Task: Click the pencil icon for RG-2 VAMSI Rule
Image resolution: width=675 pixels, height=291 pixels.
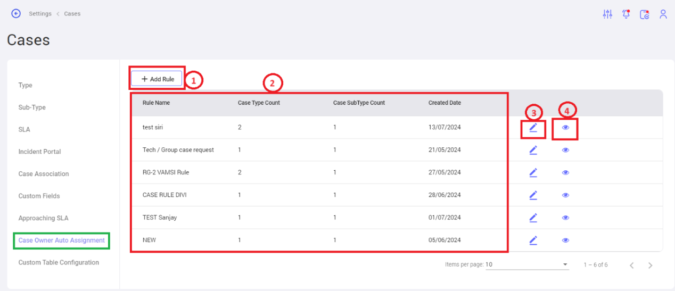Action: (533, 172)
